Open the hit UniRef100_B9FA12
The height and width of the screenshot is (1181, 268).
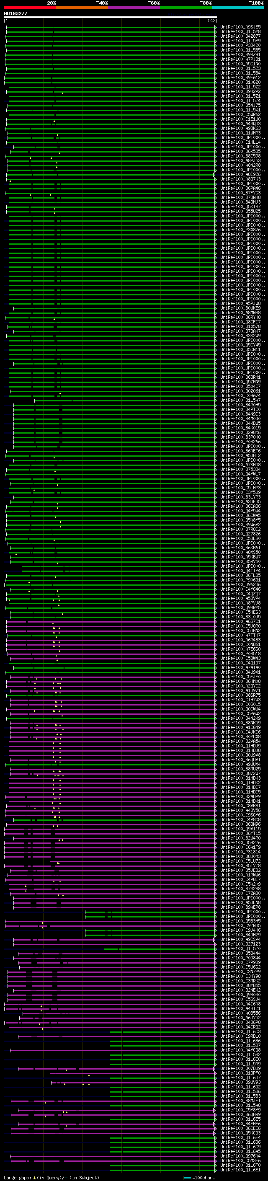tap(240, 78)
